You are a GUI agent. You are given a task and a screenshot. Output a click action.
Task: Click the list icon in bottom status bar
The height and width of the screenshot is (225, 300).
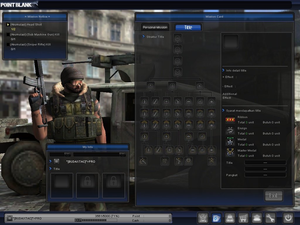[9, 218]
